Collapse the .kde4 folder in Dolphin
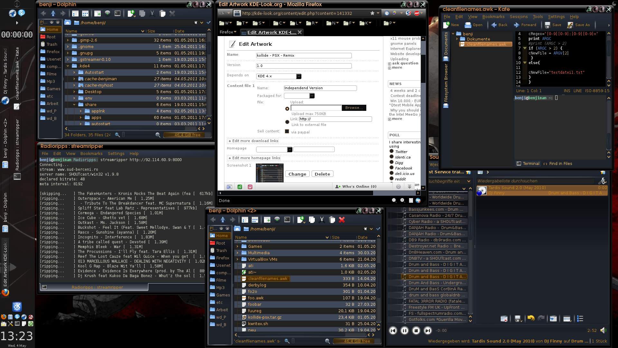Screen dimensions: 618x348 pos(68,66)
